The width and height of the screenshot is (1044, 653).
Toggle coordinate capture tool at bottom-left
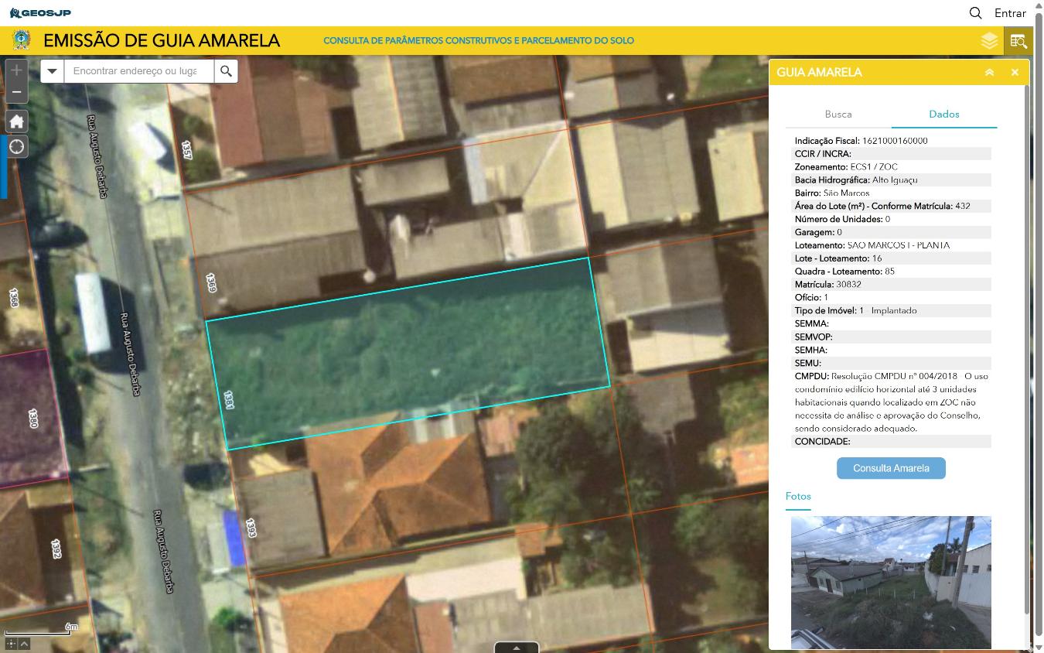point(11,644)
